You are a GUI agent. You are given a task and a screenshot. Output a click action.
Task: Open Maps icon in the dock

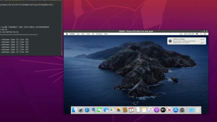pyautogui.click(x=113, y=110)
